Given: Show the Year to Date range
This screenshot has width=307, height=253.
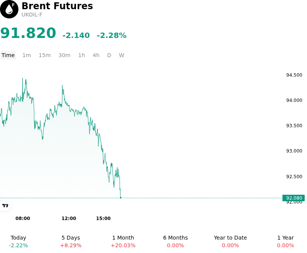Looking at the screenshot, I should point(230,242).
